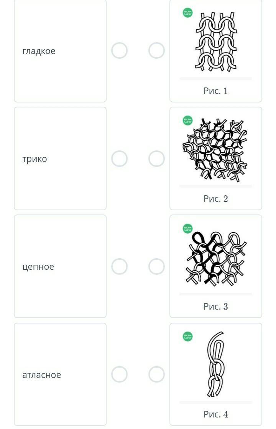The width and height of the screenshot is (276, 429).
Task: Select the radio button next to гладкое
Action: [x=120, y=51]
